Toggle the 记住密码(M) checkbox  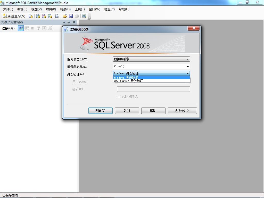coord(119,96)
